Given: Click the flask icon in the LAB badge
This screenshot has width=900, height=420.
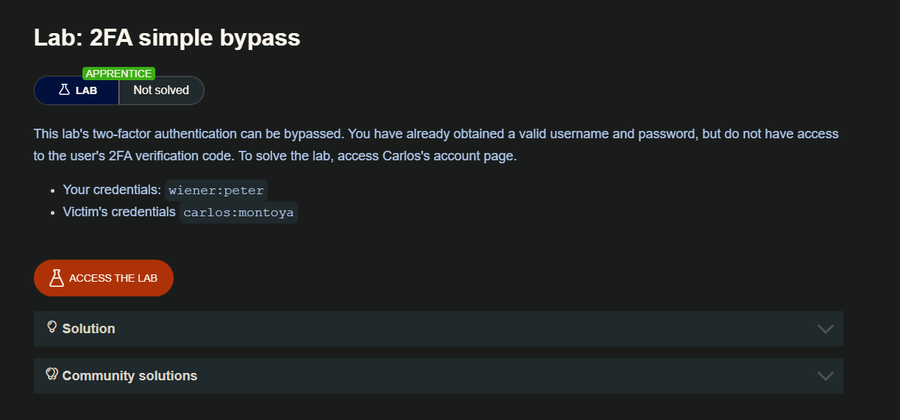Looking at the screenshot, I should tap(64, 90).
